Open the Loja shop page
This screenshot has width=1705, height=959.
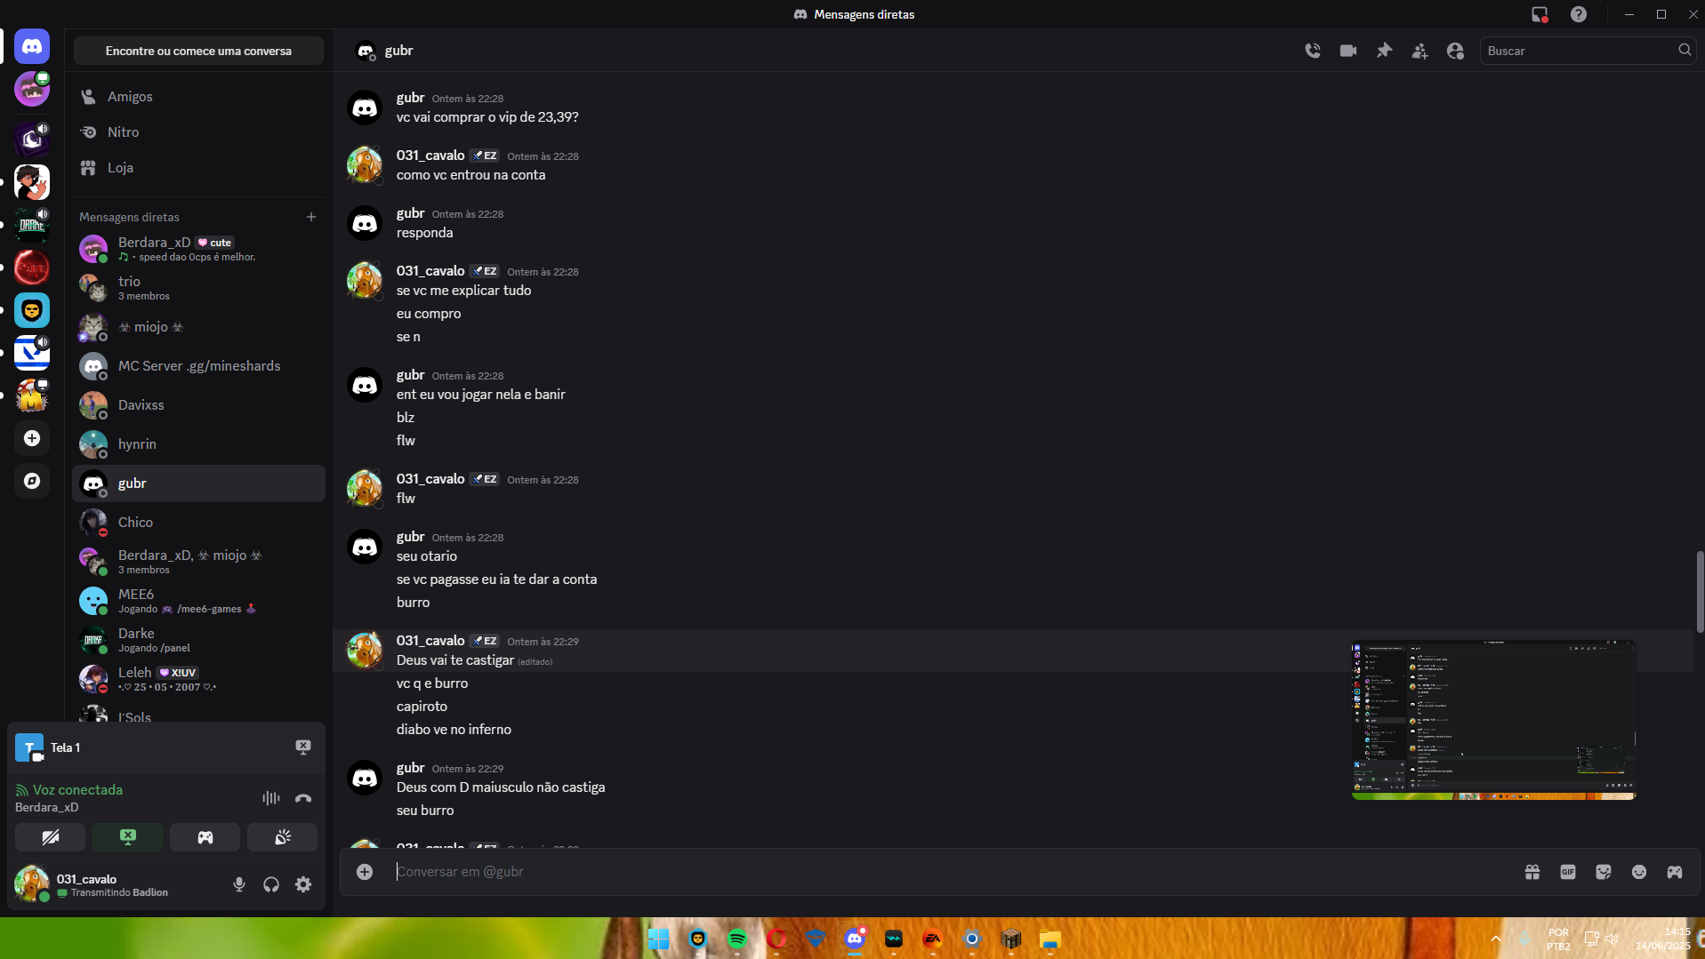click(198, 168)
